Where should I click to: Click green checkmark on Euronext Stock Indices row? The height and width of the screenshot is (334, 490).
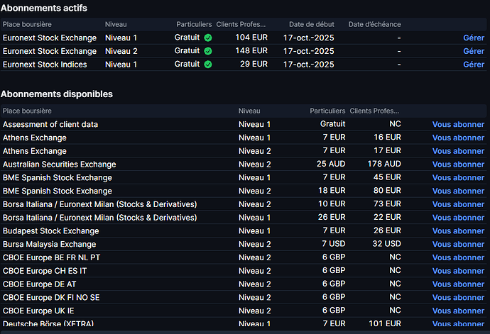coord(208,65)
